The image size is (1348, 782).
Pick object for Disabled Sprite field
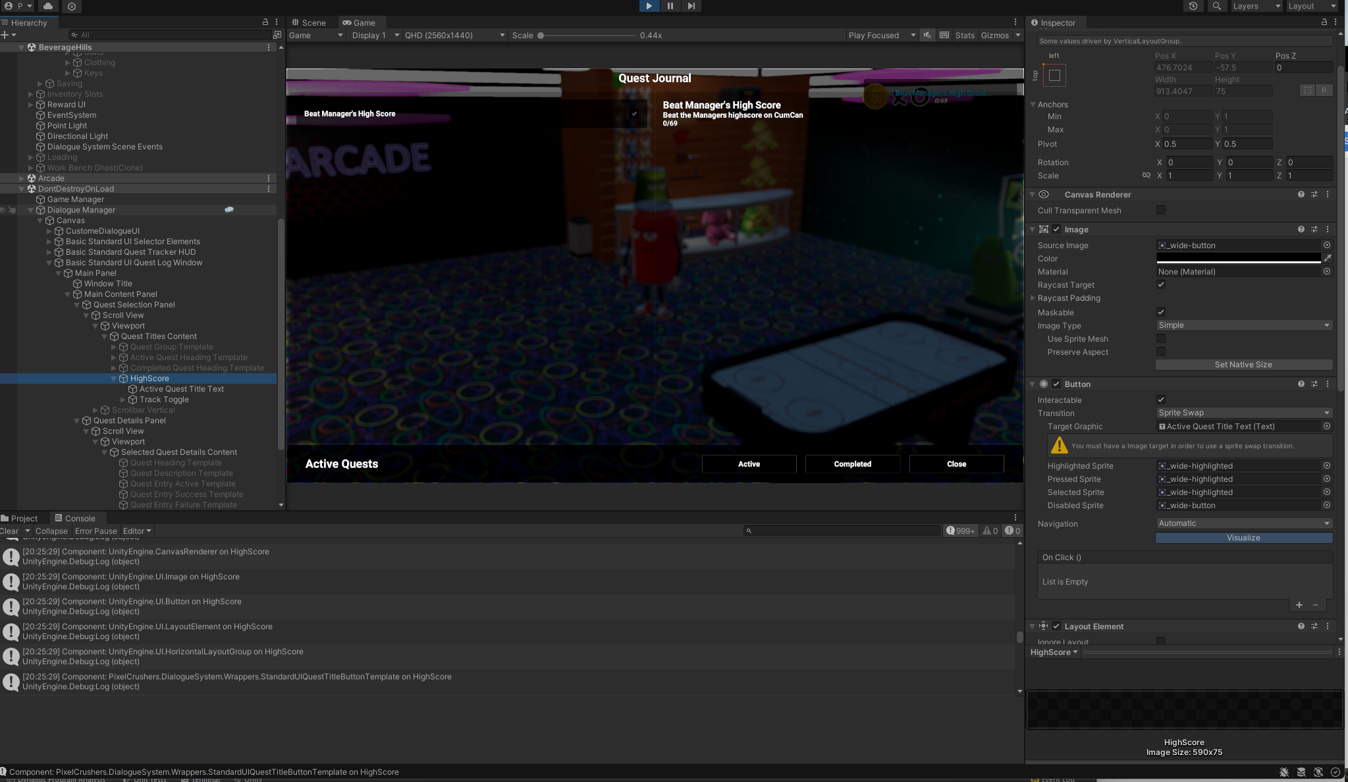1327,506
